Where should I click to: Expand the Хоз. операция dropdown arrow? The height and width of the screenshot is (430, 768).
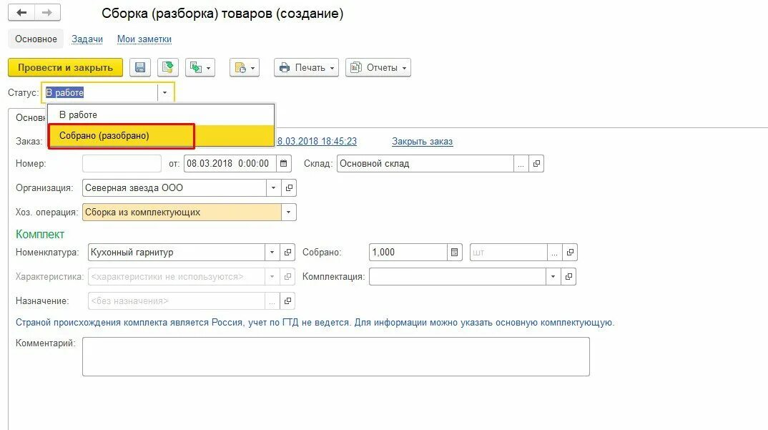[288, 212]
